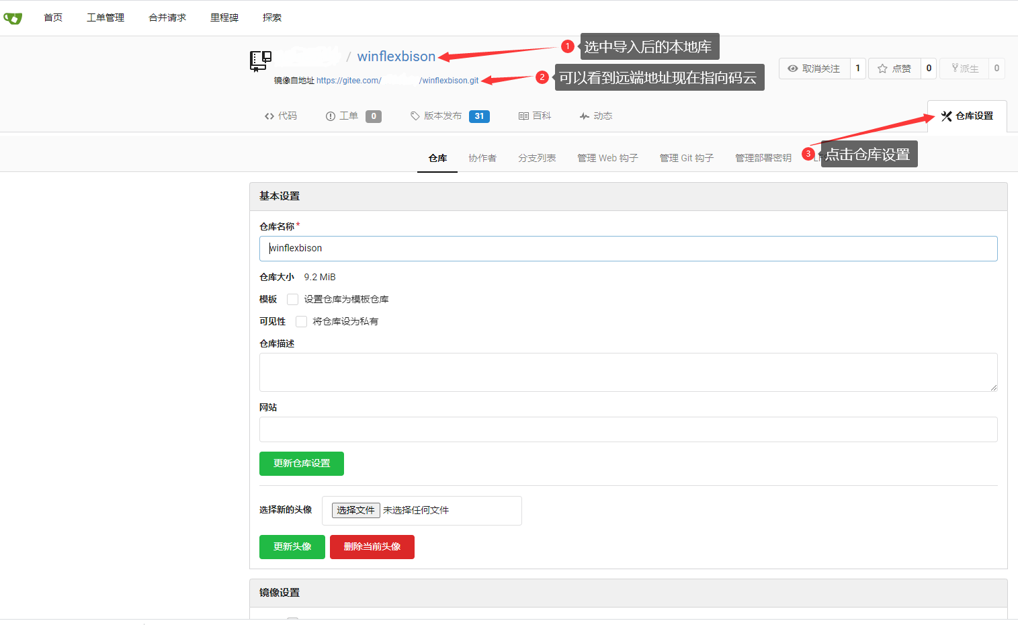
Task: Check 将仓库设为私有 to make repo private
Action: [301, 321]
